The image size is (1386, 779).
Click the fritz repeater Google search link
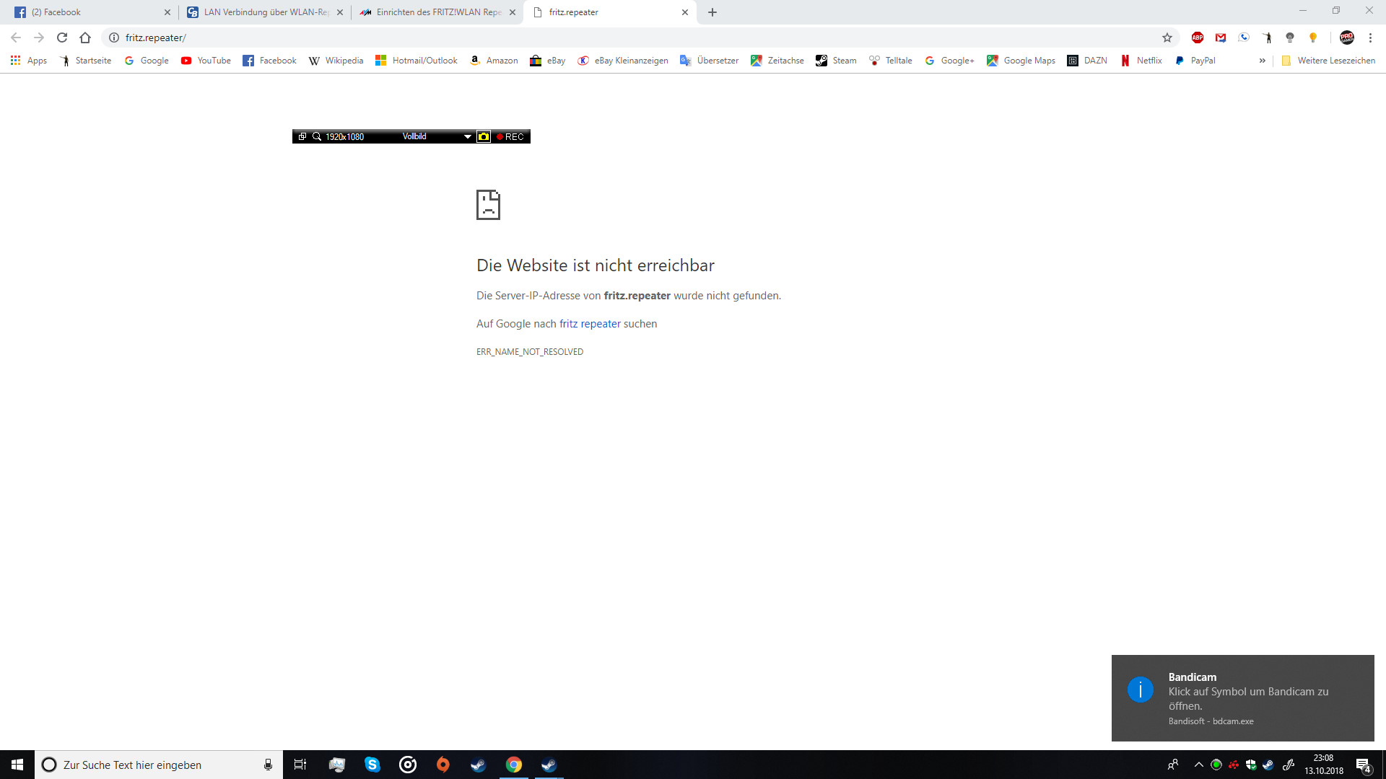point(590,324)
